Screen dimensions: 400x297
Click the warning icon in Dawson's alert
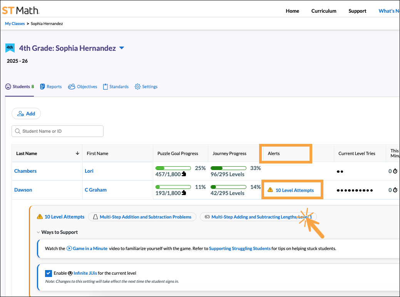(x=270, y=190)
